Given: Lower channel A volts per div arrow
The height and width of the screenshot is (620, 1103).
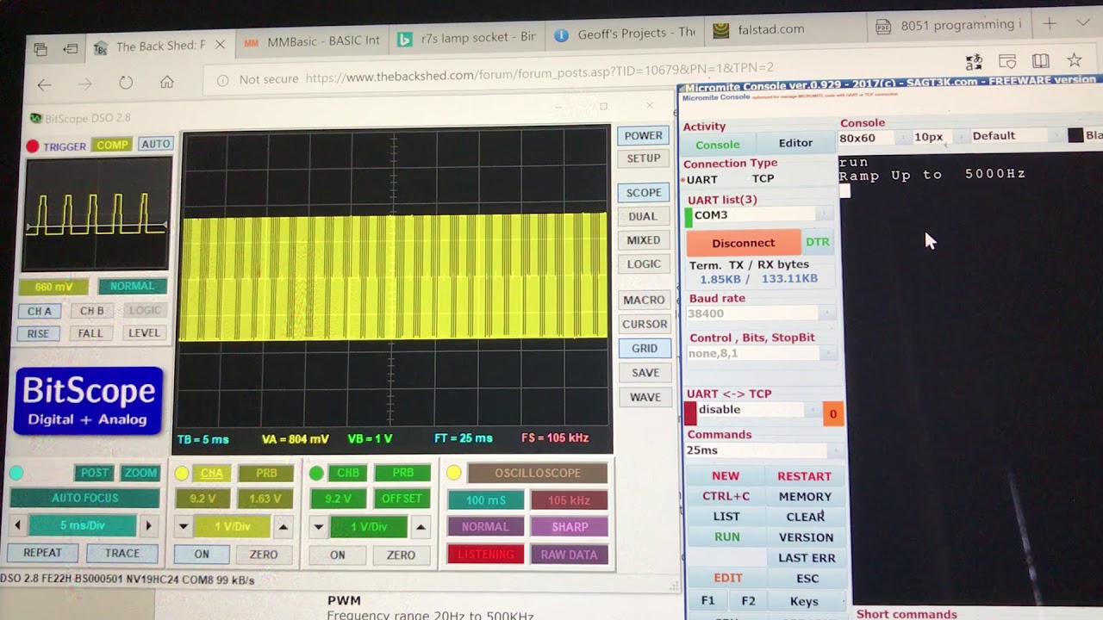Looking at the screenshot, I should (x=183, y=526).
